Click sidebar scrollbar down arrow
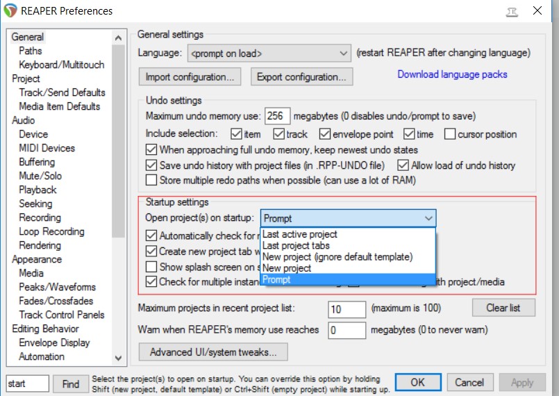Screen dimensions: 559x396 (x=118, y=358)
